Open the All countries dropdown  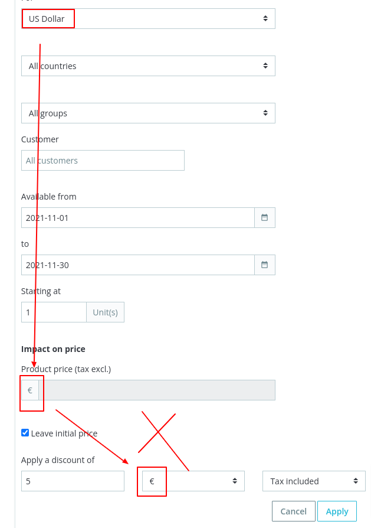tap(147, 66)
